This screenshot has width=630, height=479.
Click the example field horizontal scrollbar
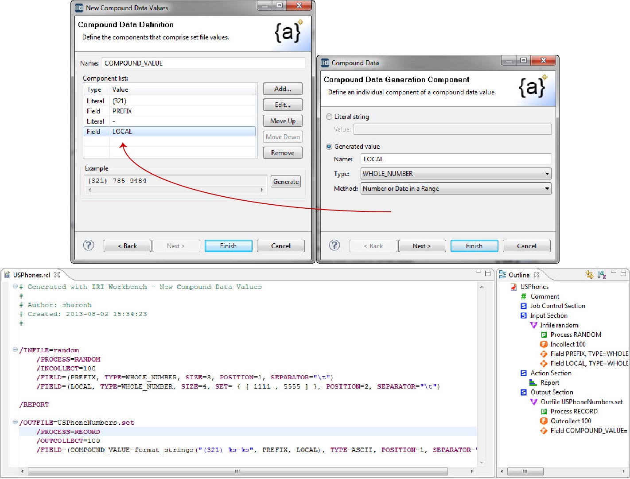176,190
